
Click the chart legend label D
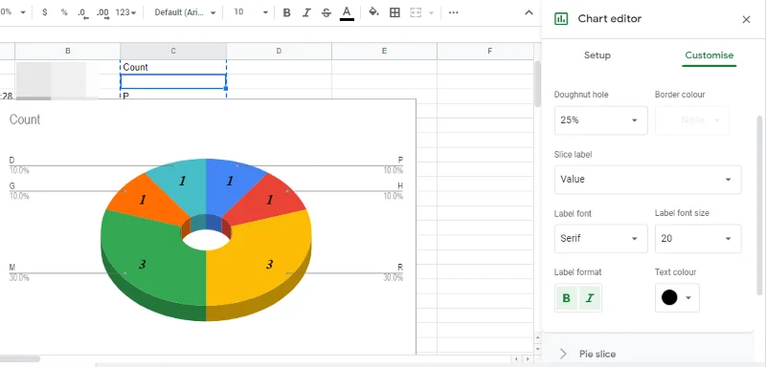[x=11, y=160]
